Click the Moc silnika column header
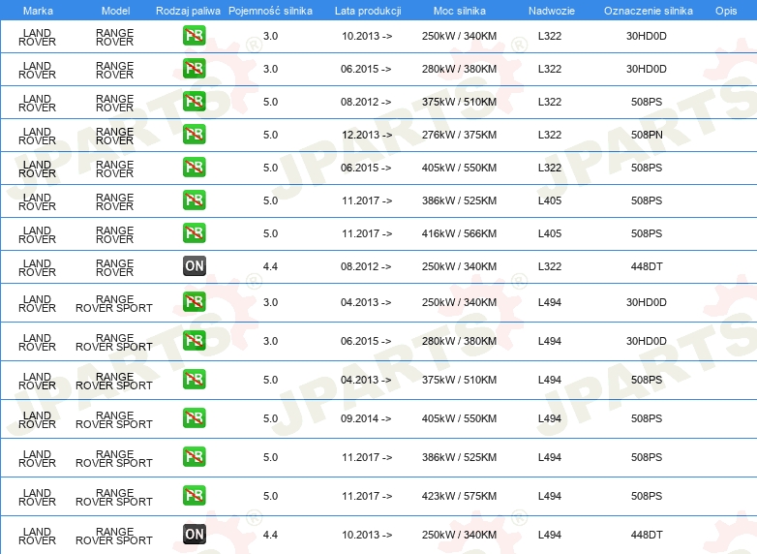757x554 pixels. click(460, 11)
